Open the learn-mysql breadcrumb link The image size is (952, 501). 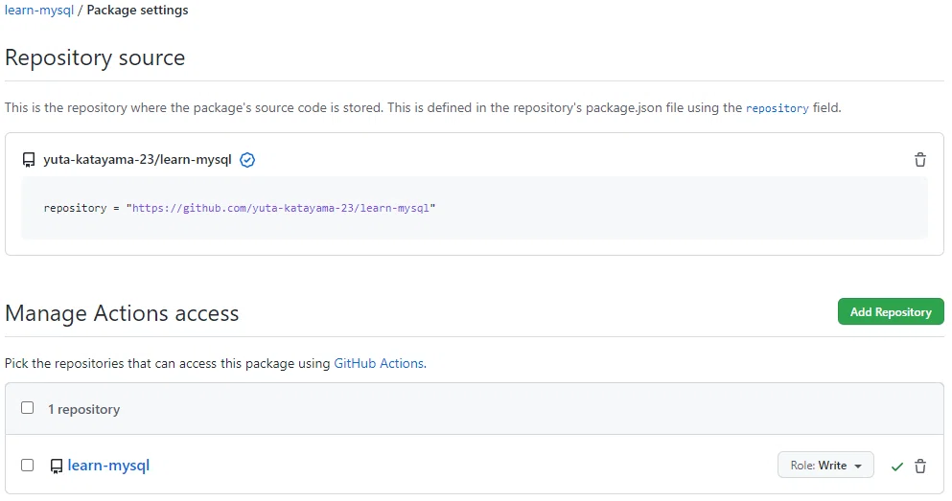pyautogui.click(x=39, y=11)
